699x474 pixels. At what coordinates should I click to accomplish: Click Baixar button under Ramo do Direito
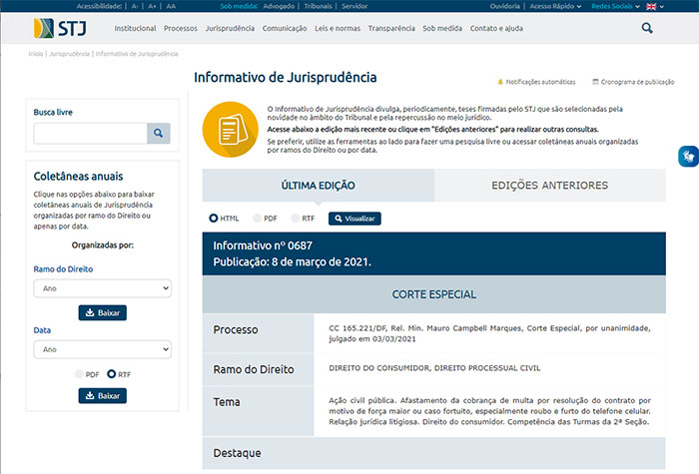[102, 313]
